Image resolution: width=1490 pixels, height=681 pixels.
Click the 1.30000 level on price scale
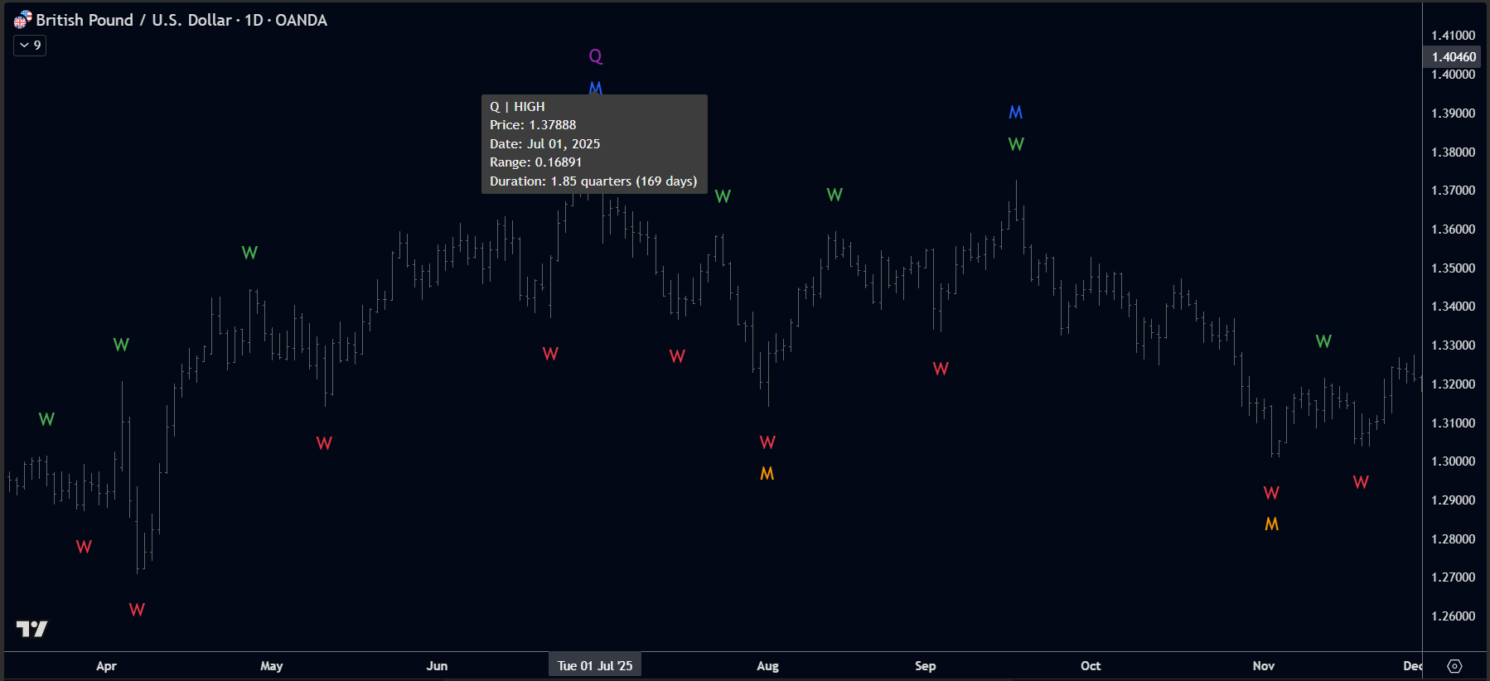pyautogui.click(x=1454, y=461)
